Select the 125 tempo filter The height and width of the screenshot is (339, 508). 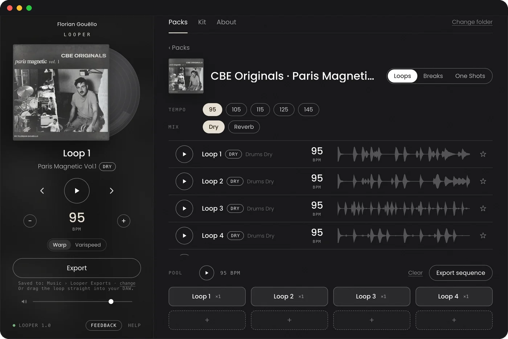284,110
